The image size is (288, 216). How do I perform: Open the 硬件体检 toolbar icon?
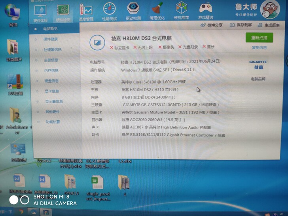point(40,14)
